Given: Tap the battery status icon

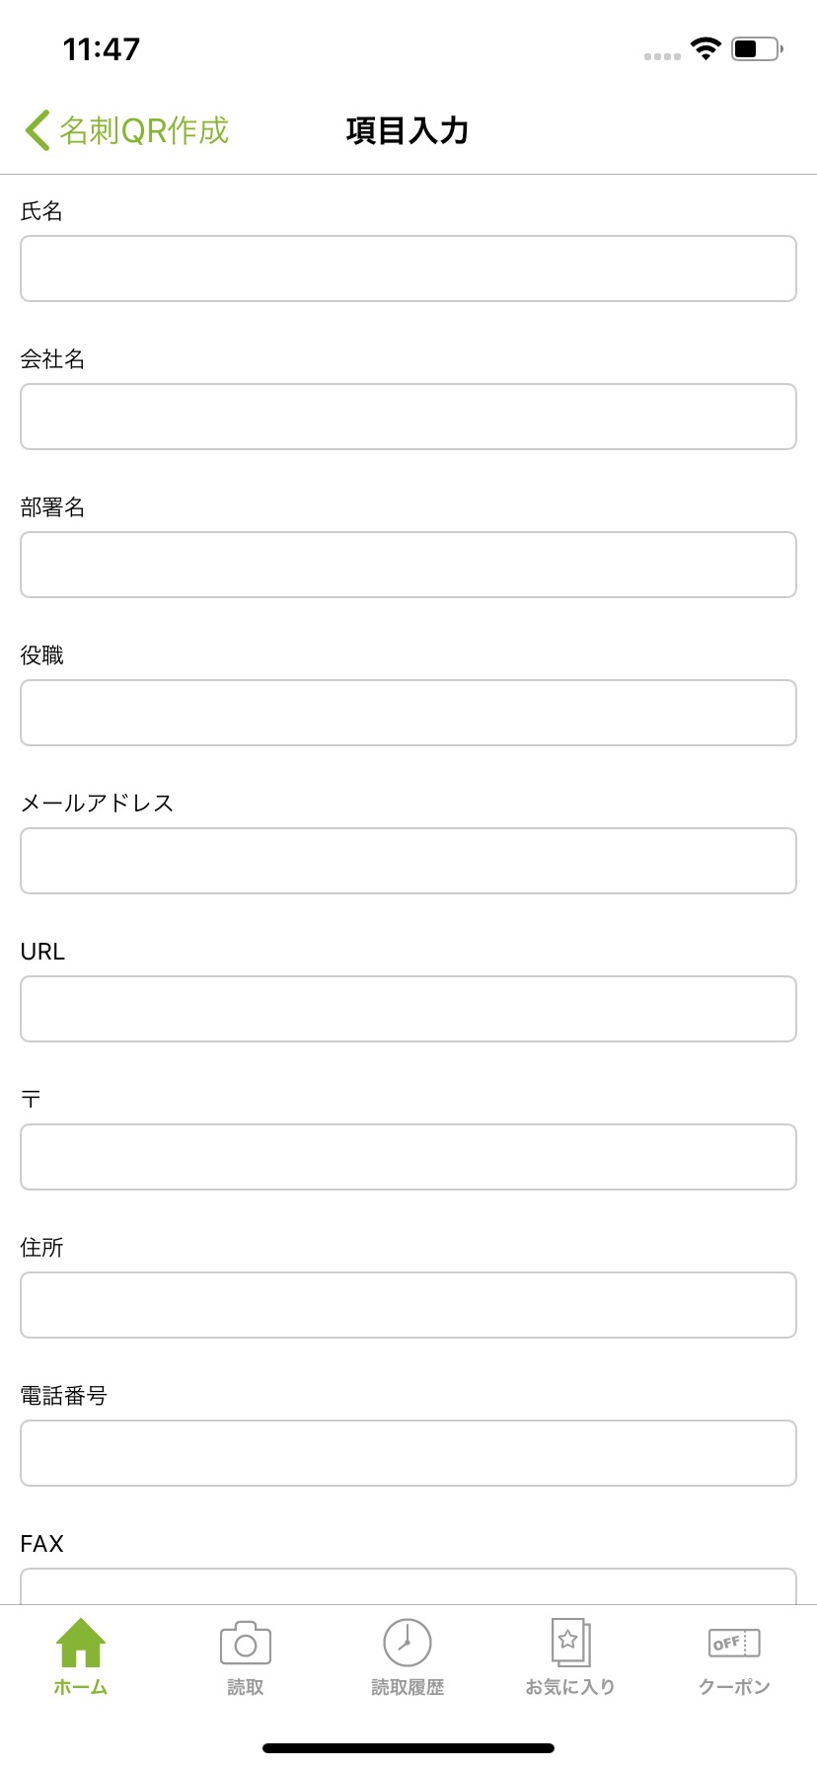Looking at the screenshot, I should (757, 48).
